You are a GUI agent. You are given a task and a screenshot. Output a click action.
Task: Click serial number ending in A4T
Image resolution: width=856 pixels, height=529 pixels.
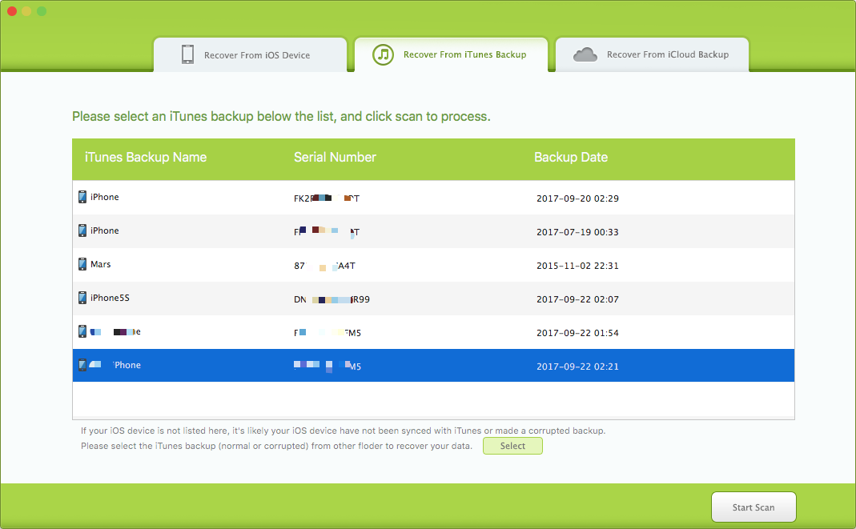pyautogui.click(x=325, y=267)
